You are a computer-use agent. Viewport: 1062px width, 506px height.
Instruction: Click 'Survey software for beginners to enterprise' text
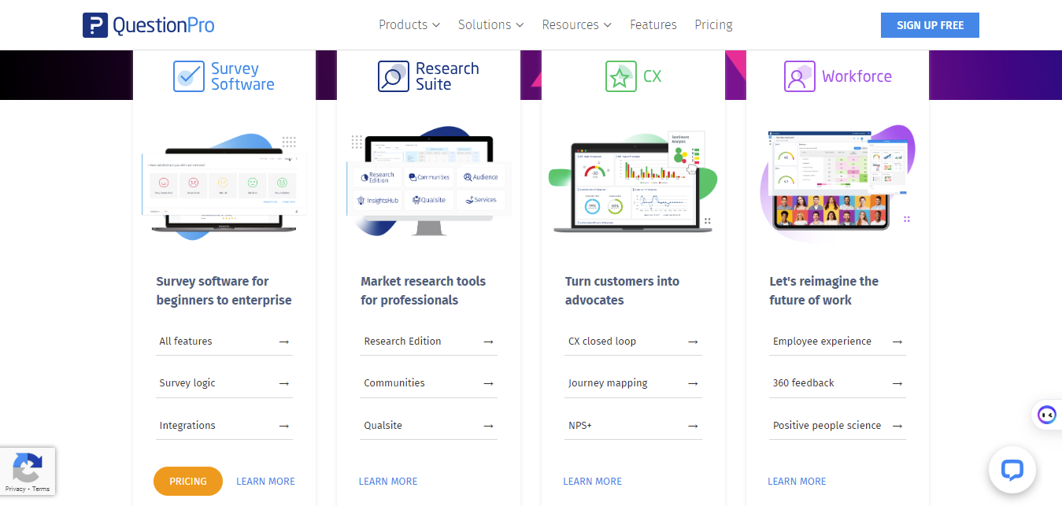tap(224, 290)
